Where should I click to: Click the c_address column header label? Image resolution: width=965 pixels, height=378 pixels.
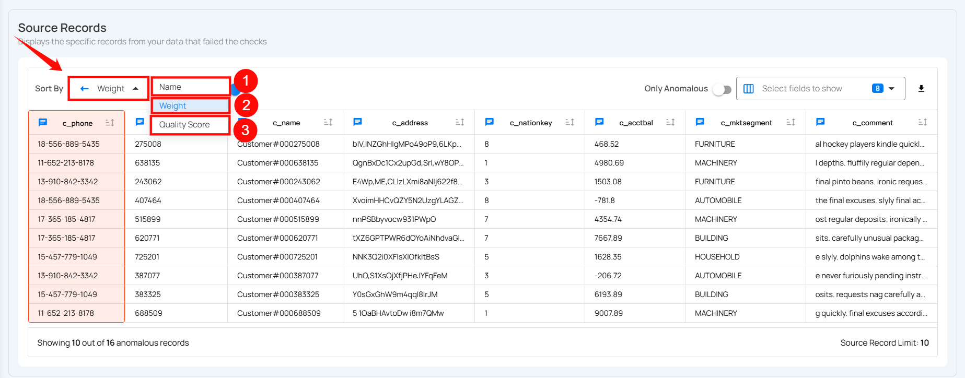coord(410,123)
